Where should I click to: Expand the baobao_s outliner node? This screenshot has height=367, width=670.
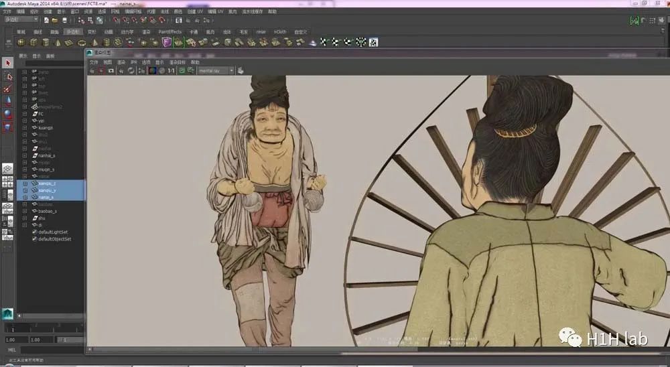click(x=25, y=211)
